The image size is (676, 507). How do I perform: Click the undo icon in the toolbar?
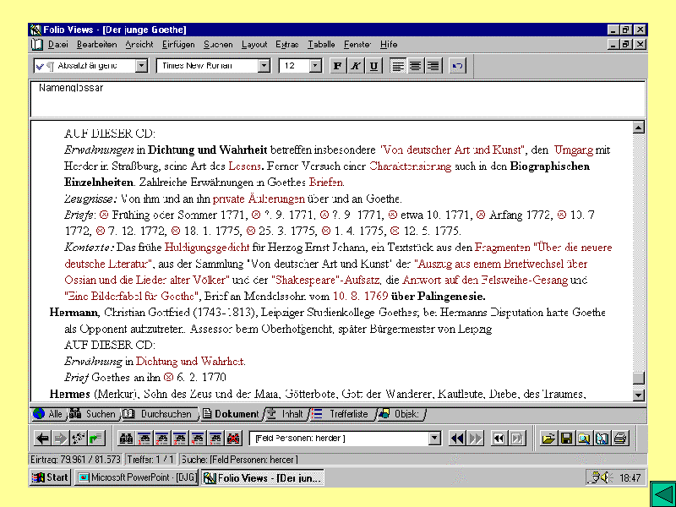(x=458, y=66)
